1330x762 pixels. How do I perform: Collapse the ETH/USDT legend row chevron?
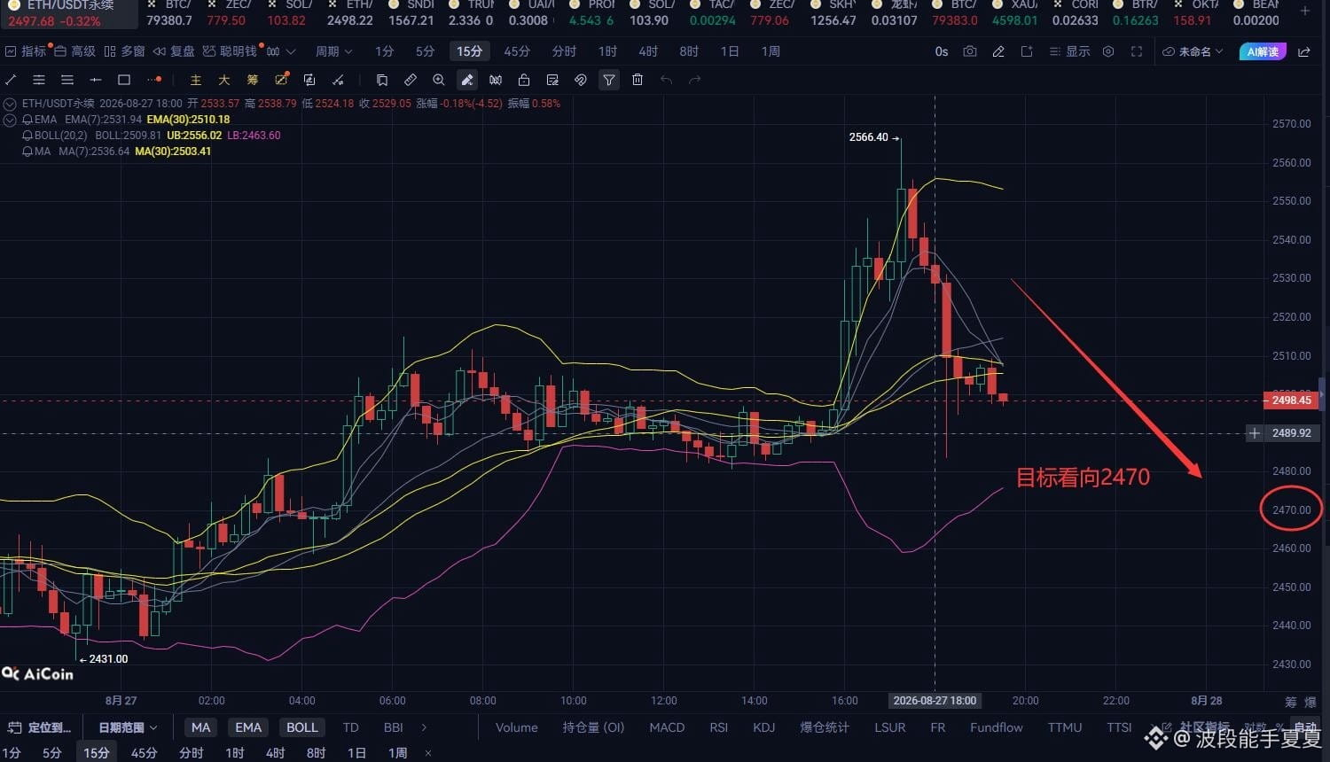pyautogui.click(x=10, y=104)
